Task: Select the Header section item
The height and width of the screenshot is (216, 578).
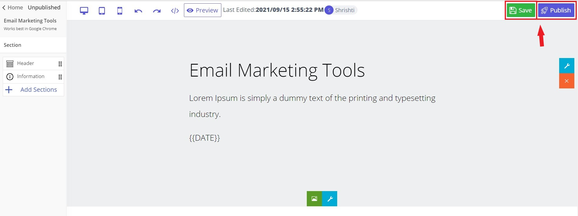Action: pyautogui.click(x=26, y=63)
